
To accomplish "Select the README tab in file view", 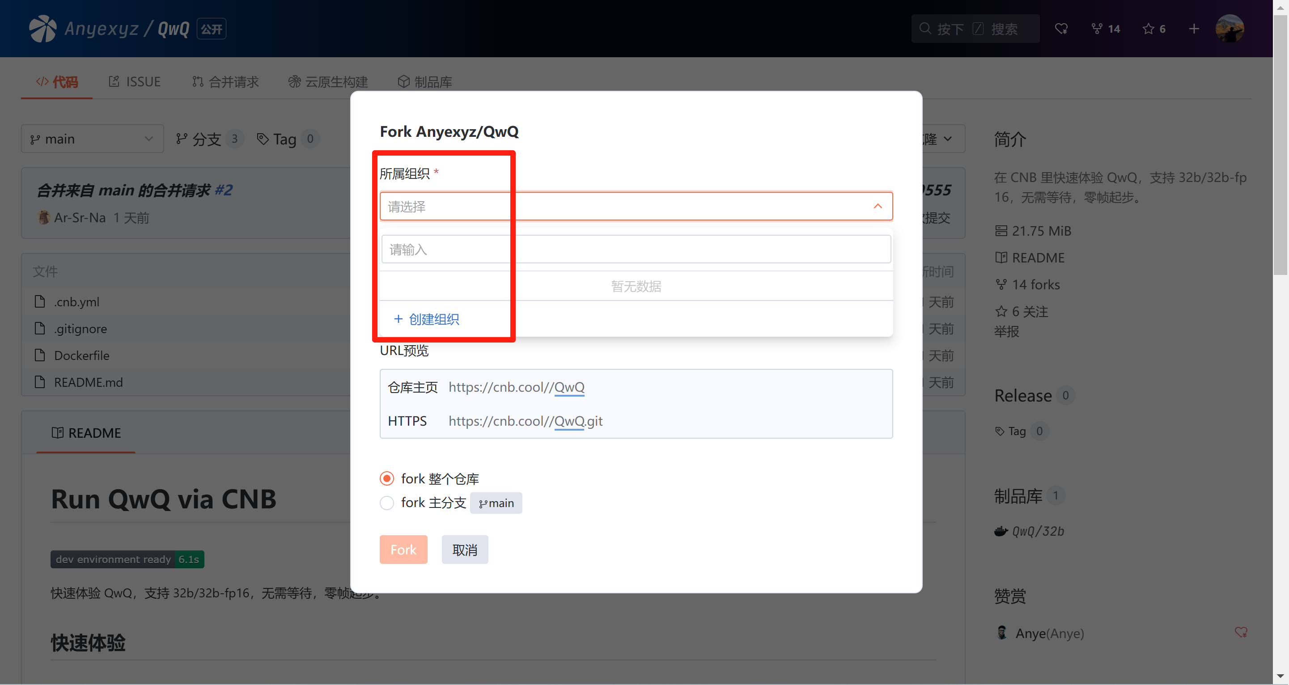I will pyautogui.click(x=86, y=433).
